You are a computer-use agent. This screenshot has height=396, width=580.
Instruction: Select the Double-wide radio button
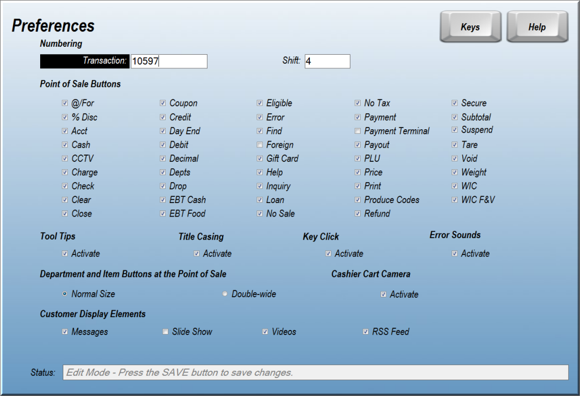click(x=225, y=294)
